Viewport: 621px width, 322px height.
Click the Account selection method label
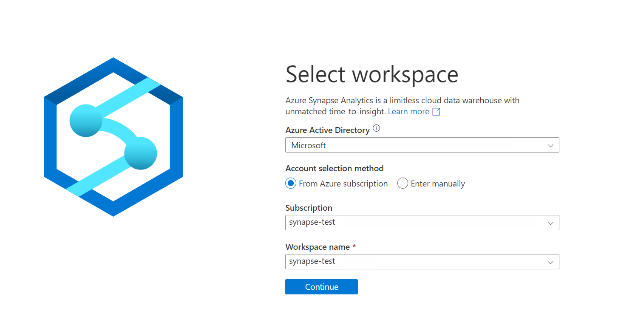tap(335, 168)
